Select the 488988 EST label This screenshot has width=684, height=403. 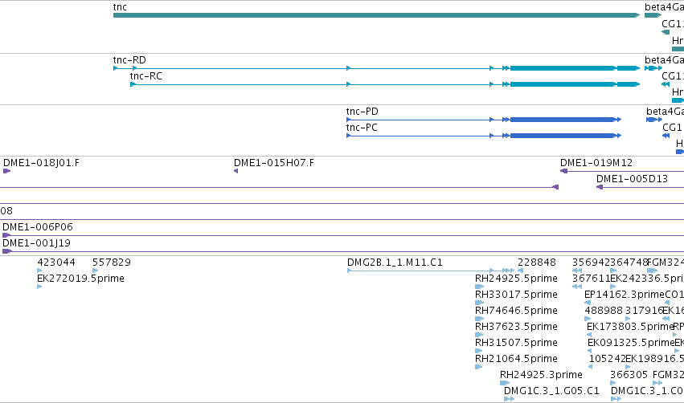[604, 311]
